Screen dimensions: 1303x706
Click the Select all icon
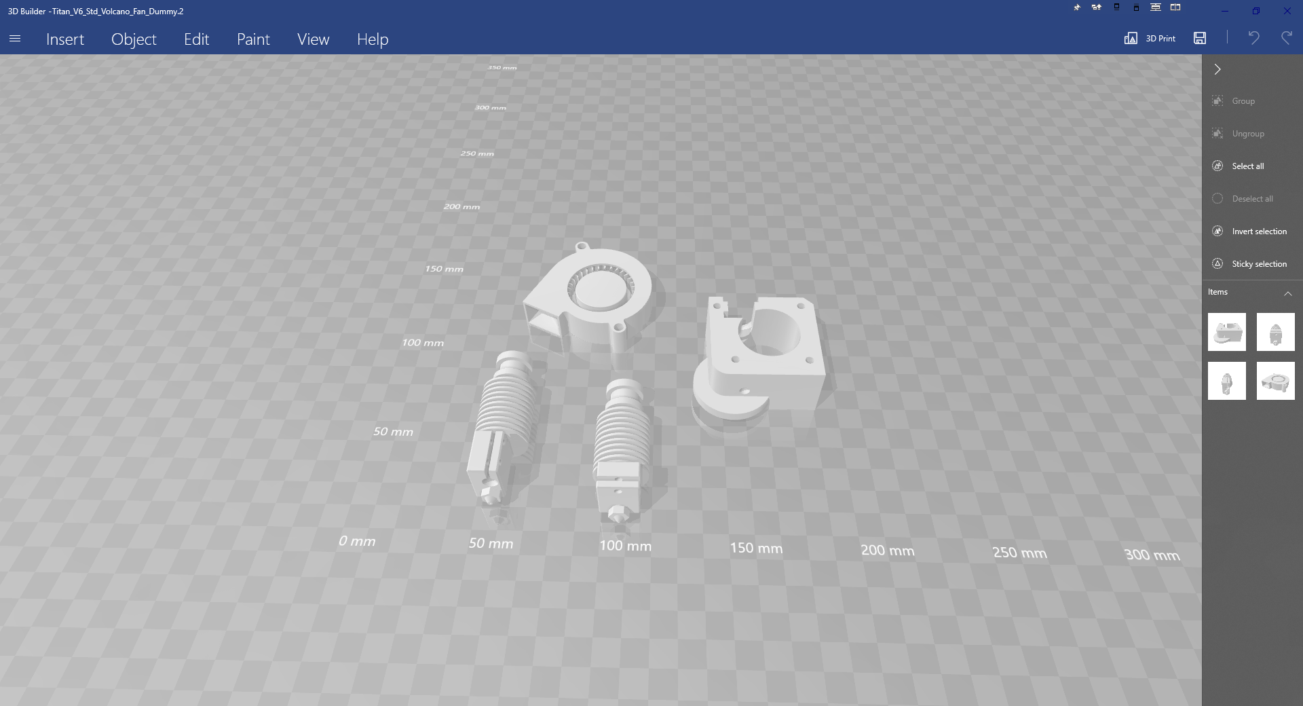tap(1217, 166)
